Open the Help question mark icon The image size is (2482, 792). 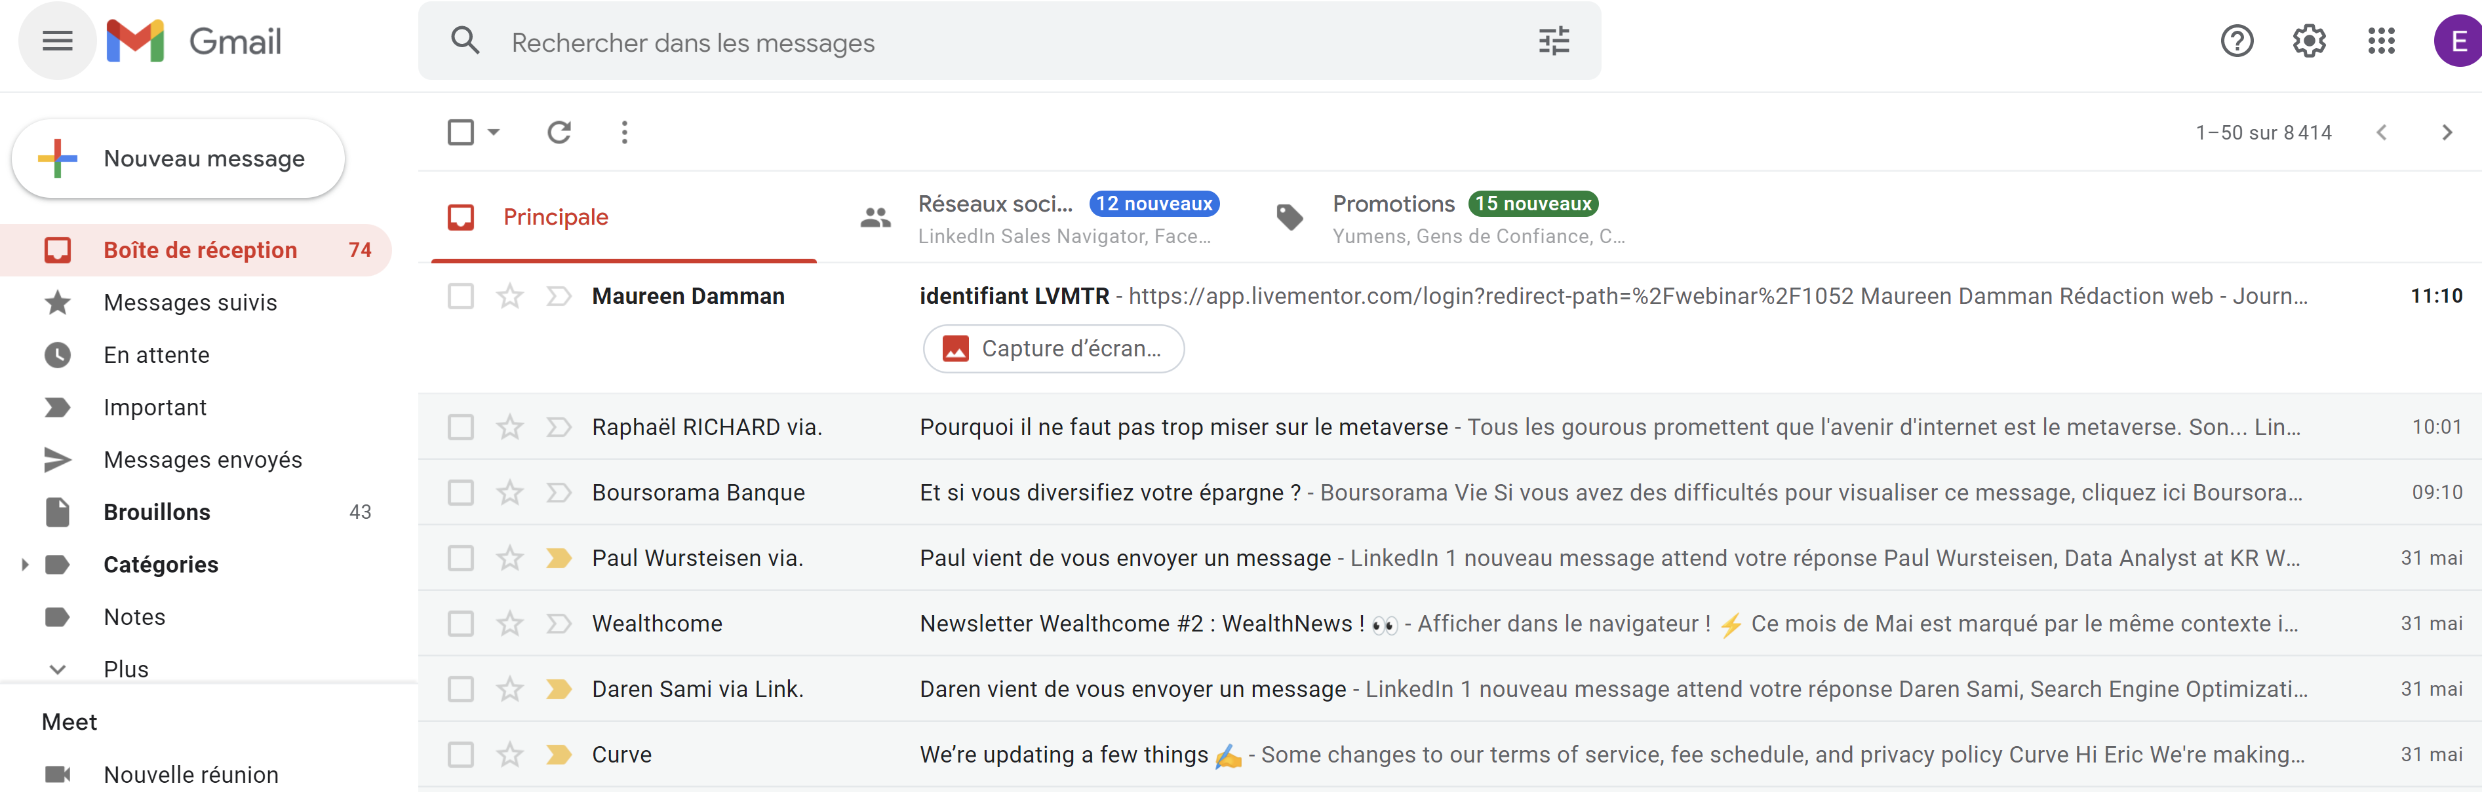point(2236,41)
